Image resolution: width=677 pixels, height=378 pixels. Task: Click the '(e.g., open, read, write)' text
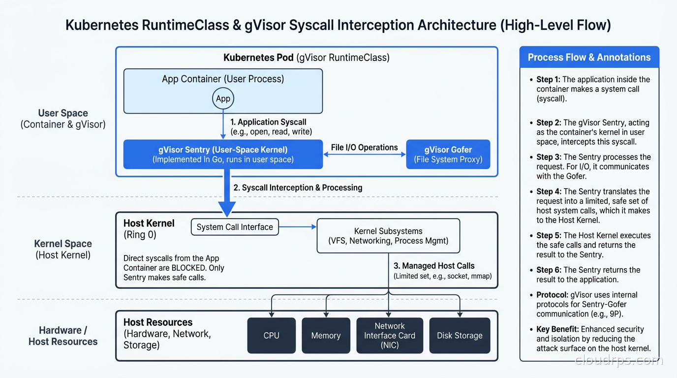click(271, 131)
